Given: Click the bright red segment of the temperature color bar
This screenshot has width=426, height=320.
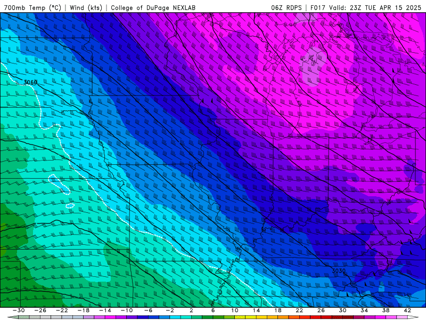Looking at the screenshot, I should pos(305,317).
